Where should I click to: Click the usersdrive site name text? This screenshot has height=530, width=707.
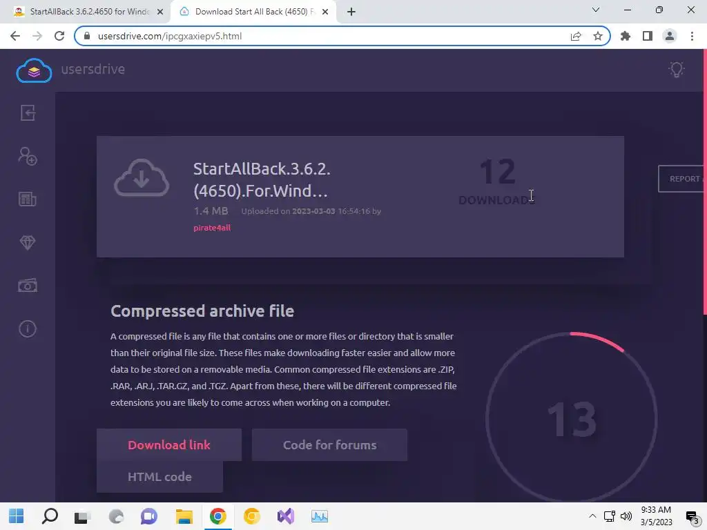[93, 69]
